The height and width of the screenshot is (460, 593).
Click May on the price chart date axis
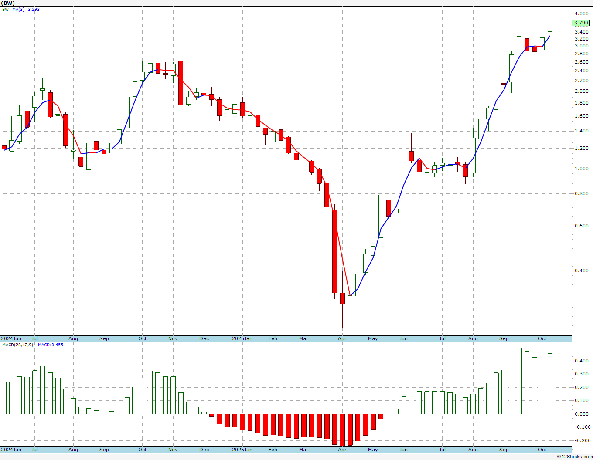373,338
